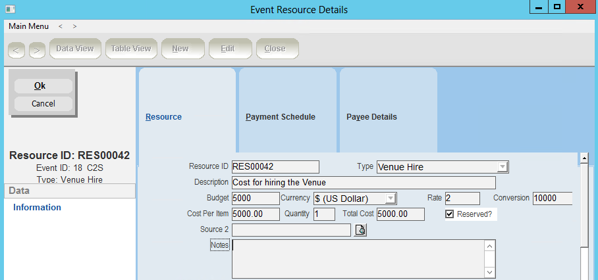Click the Notes label
The image size is (598, 280).
click(x=220, y=245)
